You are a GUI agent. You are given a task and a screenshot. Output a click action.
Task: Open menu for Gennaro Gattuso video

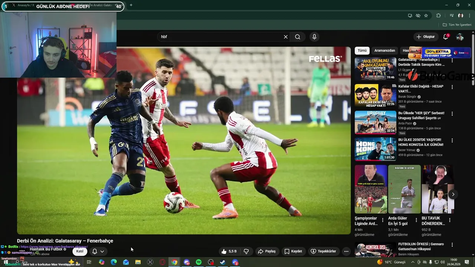pyautogui.click(x=452, y=245)
